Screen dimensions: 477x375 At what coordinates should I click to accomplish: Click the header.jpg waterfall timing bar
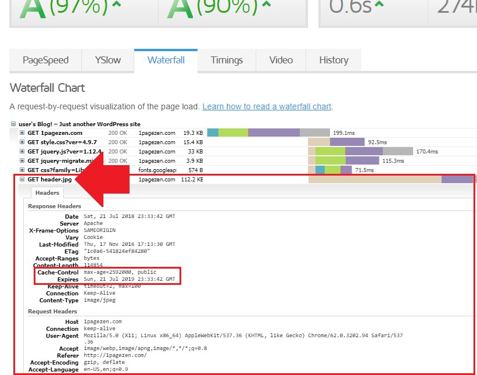[x=391, y=179]
